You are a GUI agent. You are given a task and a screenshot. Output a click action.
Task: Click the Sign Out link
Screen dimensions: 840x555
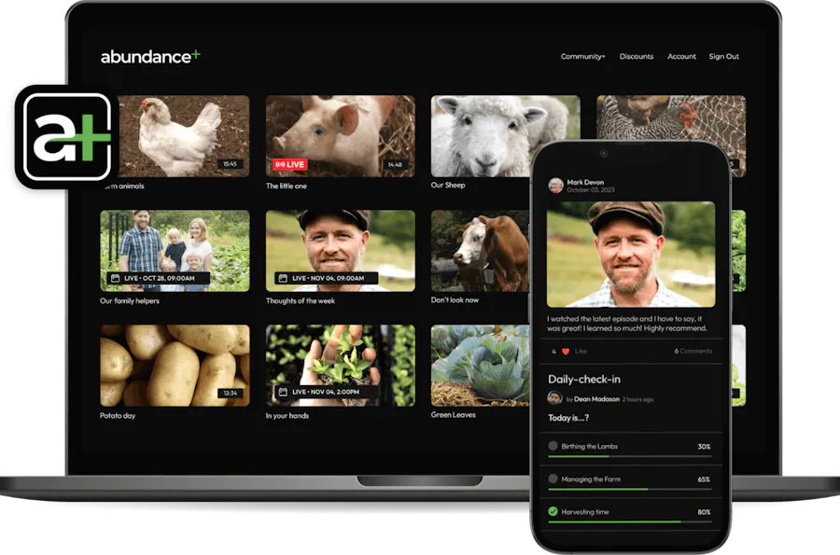pos(724,56)
